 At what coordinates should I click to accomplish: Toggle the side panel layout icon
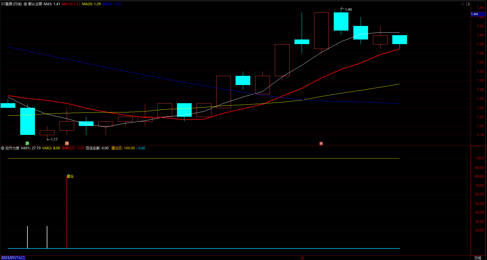[468, 4]
